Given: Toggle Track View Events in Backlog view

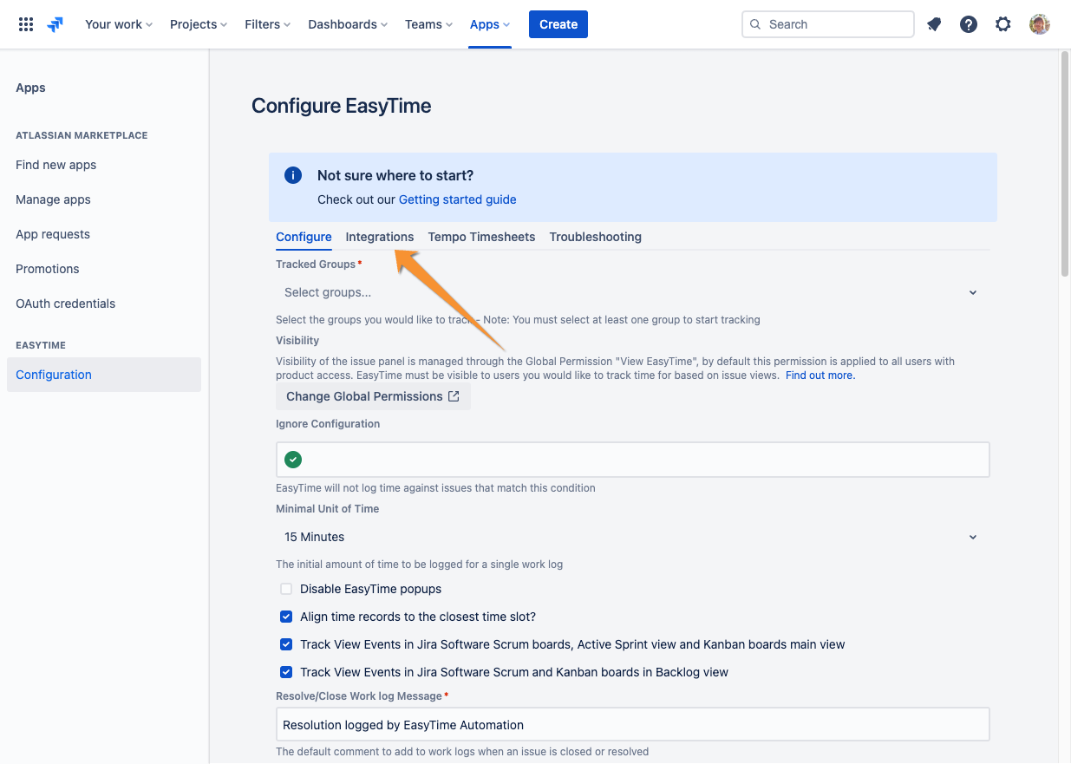Looking at the screenshot, I should point(286,672).
